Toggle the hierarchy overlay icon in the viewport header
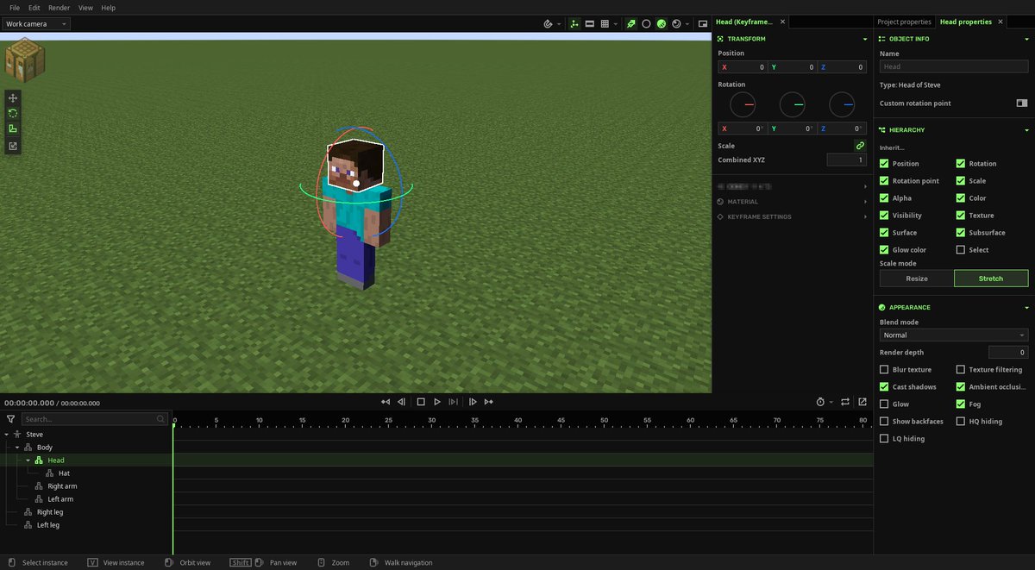 (574, 24)
